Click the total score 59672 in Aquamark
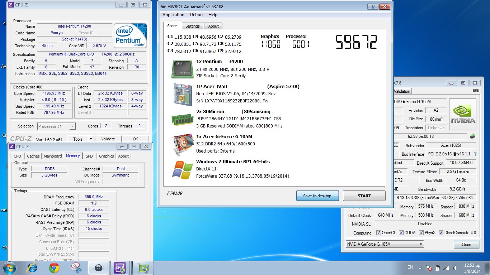 356,42
